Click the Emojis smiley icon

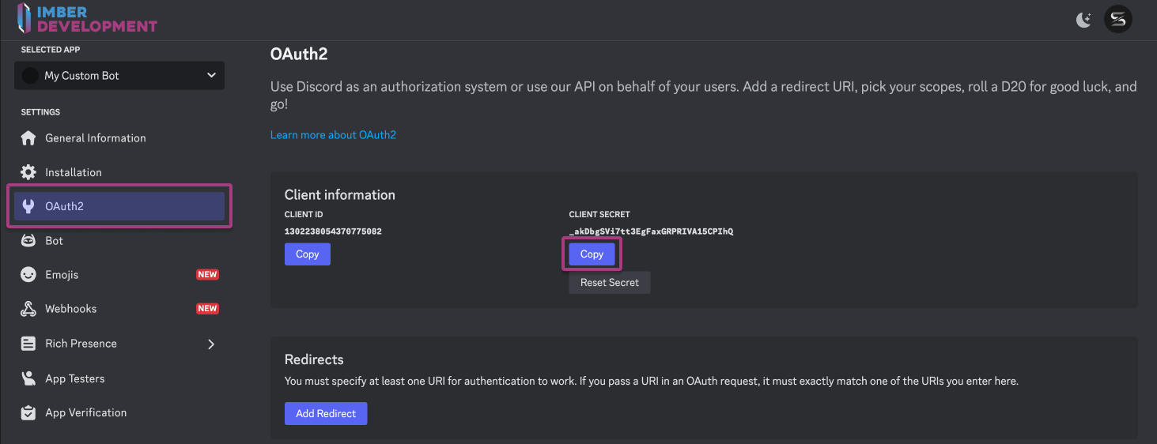[x=28, y=275]
